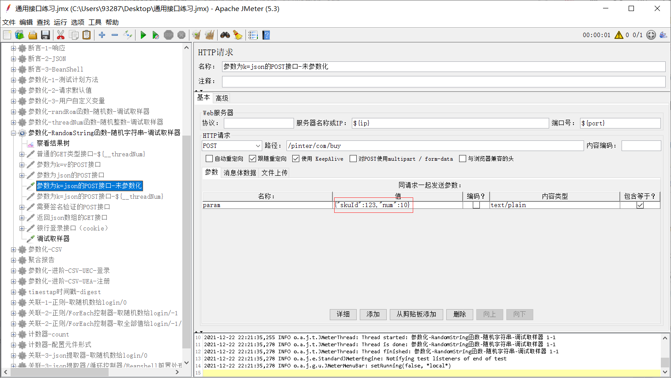Click the Shutdown X icon
The height and width of the screenshot is (378, 671).
(x=181, y=35)
